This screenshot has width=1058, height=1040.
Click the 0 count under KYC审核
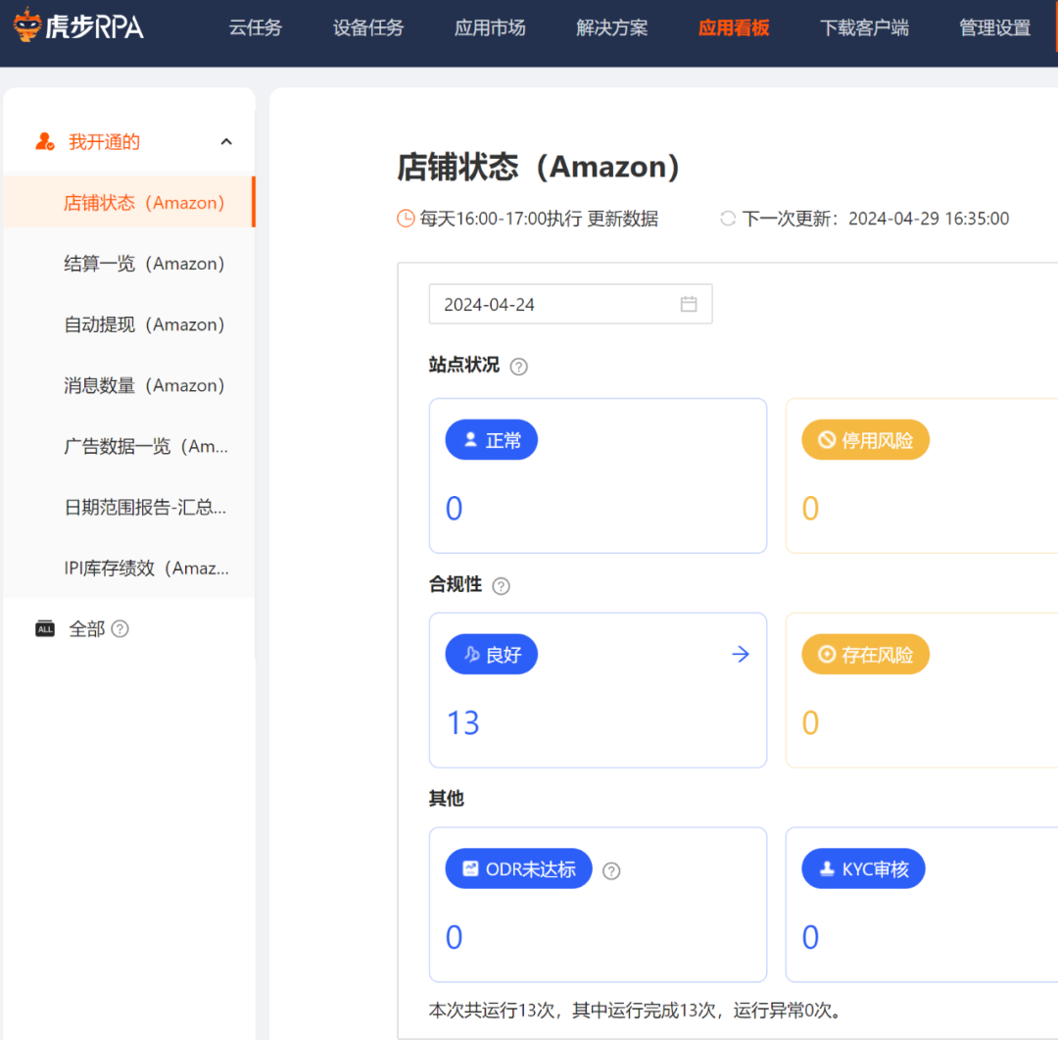coord(810,937)
